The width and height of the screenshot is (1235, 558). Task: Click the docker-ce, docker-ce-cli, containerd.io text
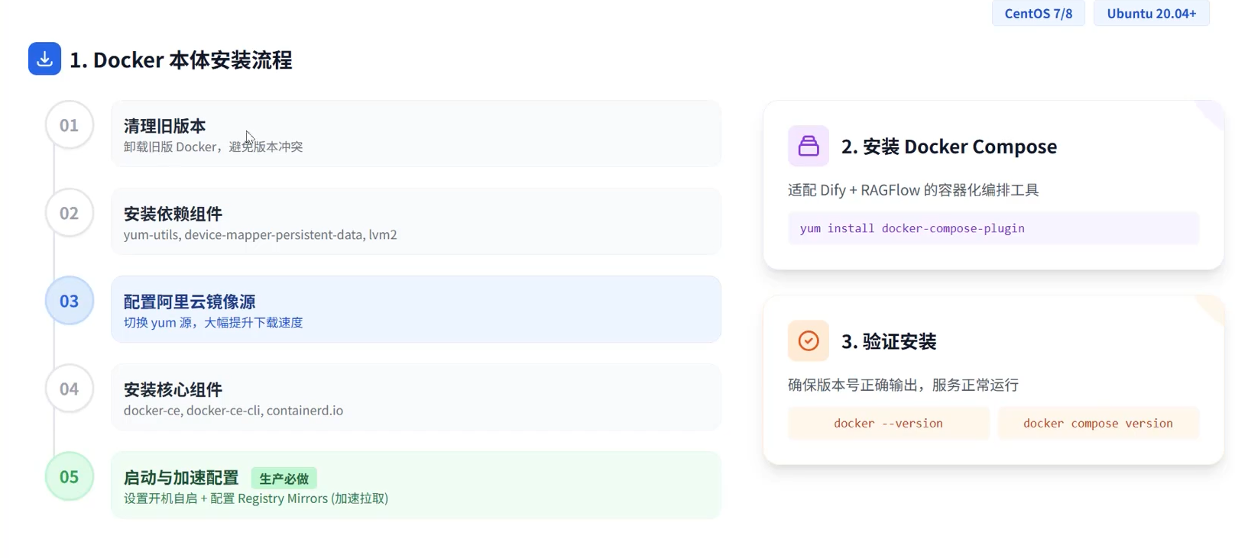[x=233, y=410]
